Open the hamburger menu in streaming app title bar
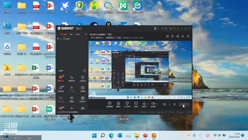This screenshot has height=140, width=248. (x=178, y=29)
